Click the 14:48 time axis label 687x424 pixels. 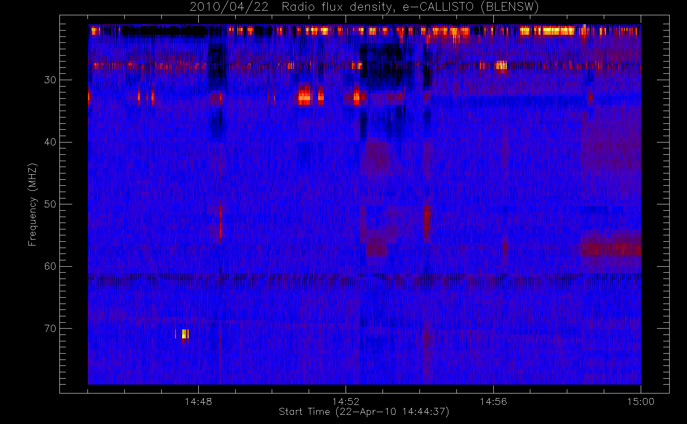[x=198, y=402]
